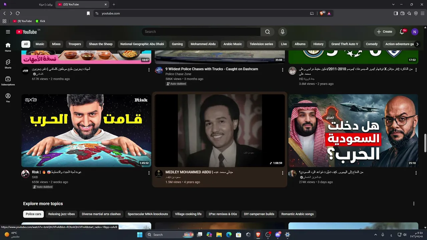Open the tab search dropdown arrow
The height and width of the screenshot is (240, 427).
click(x=393, y=4)
